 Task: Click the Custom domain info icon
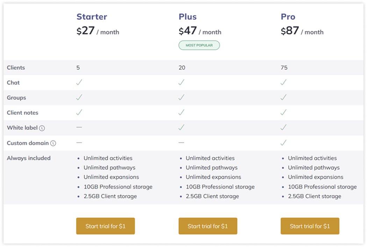pyautogui.click(x=53, y=143)
